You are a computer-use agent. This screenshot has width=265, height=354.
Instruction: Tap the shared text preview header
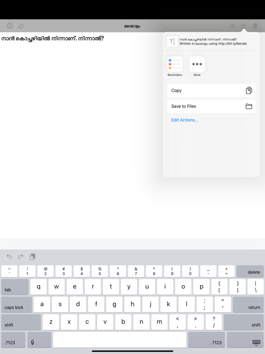coord(211,41)
